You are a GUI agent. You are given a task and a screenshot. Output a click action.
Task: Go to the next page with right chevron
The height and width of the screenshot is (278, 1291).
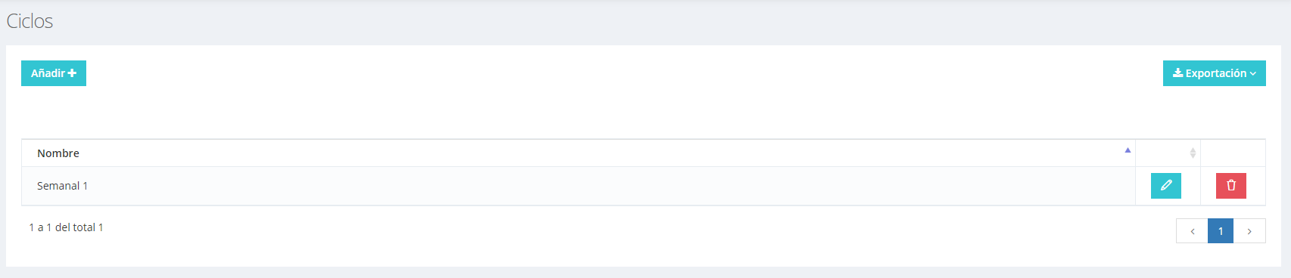point(1249,231)
